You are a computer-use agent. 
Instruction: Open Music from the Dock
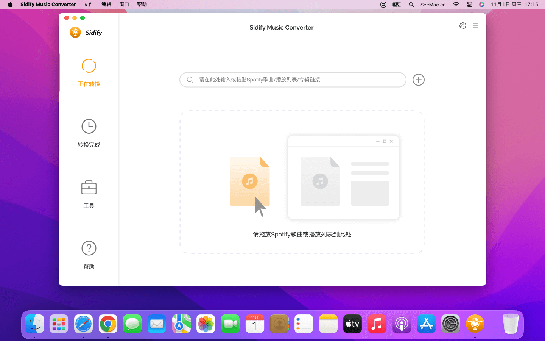[377, 324]
